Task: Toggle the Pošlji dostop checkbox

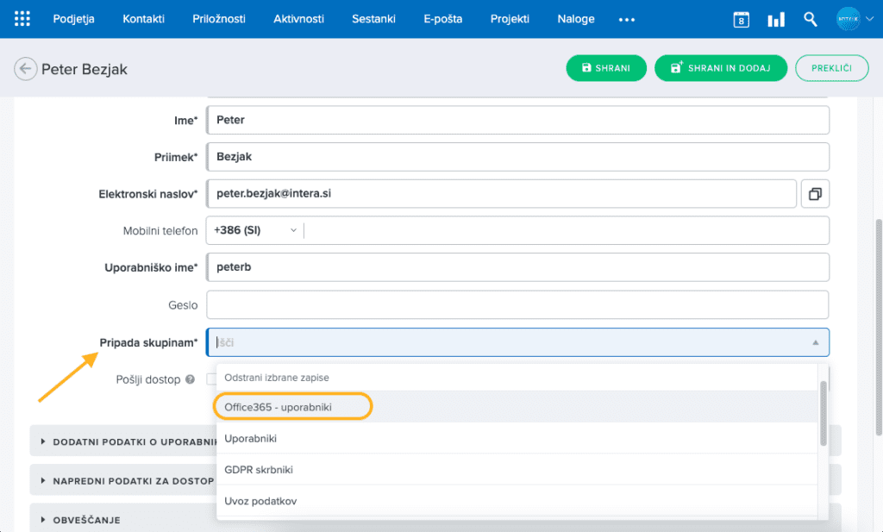Action: 211,379
